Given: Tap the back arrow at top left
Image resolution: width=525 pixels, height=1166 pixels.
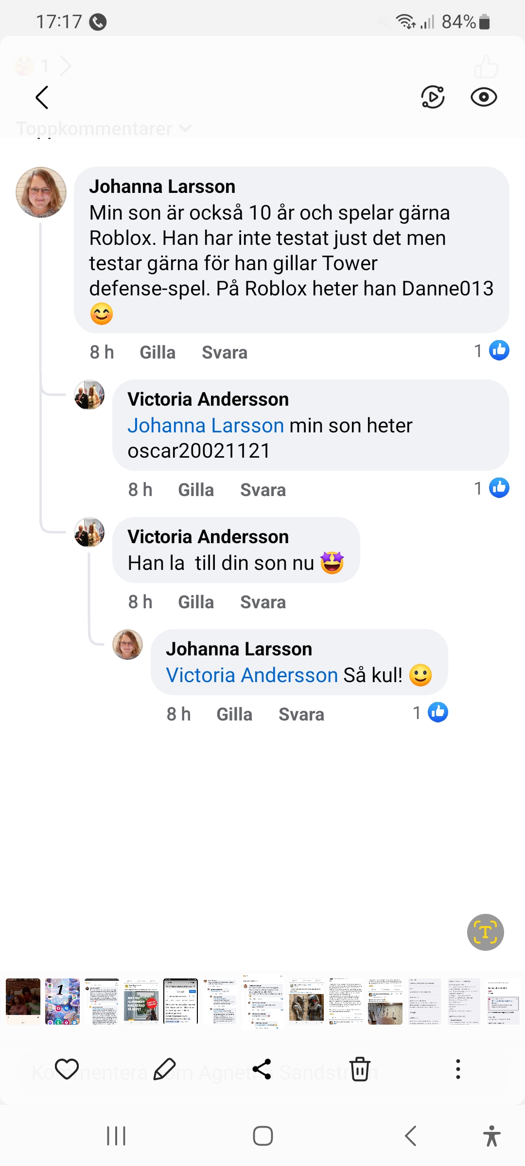Looking at the screenshot, I should point(42,97).
